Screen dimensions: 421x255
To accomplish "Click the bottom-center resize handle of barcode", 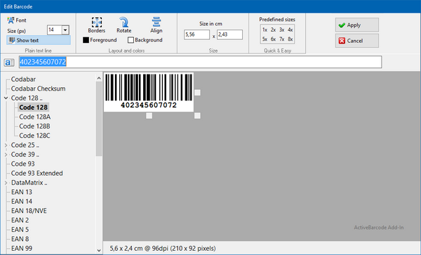I will point(149,115).
